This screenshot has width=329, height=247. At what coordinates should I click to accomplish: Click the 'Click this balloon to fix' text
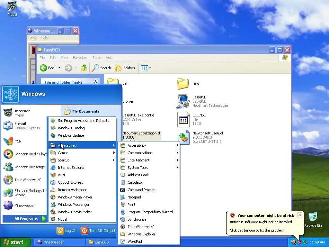257,230
